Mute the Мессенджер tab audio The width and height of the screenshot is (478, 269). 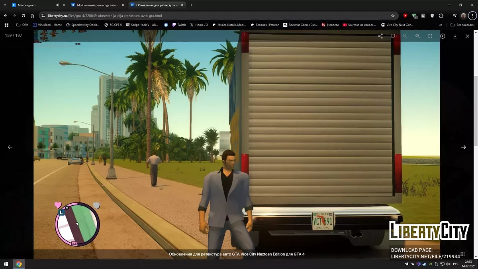click(x=57, y=5)
